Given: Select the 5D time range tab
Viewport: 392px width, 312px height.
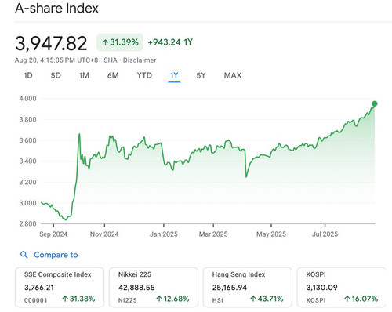Looking at the screenshot, I should 56,75.
